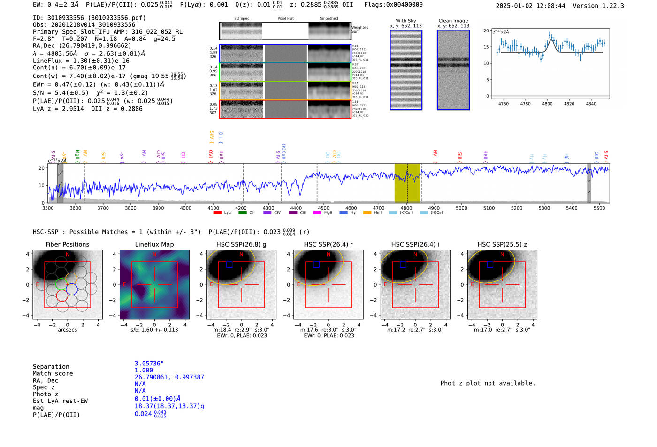Open the Fiber Positions image

click(x=68, y=285)
